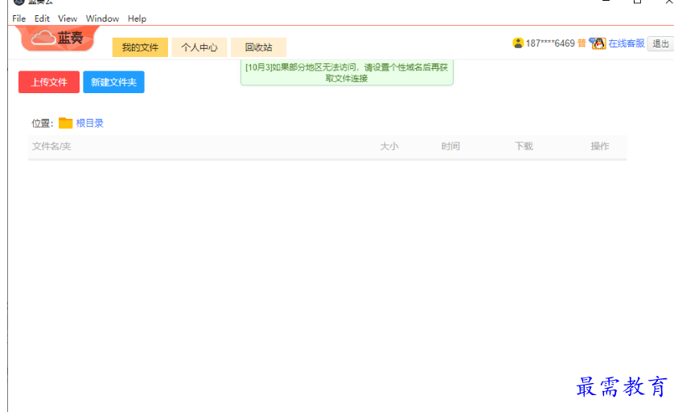Click the 187****6469 account name
Screen dimensions: 674x412
click(550, 43)
